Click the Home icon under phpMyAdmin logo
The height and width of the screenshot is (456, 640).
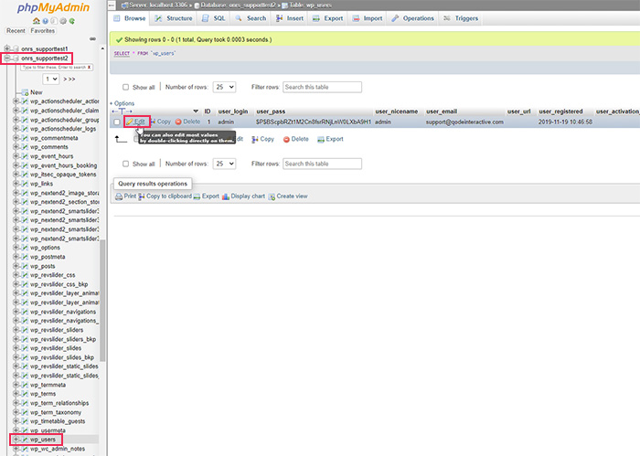(x=36, y=21)
